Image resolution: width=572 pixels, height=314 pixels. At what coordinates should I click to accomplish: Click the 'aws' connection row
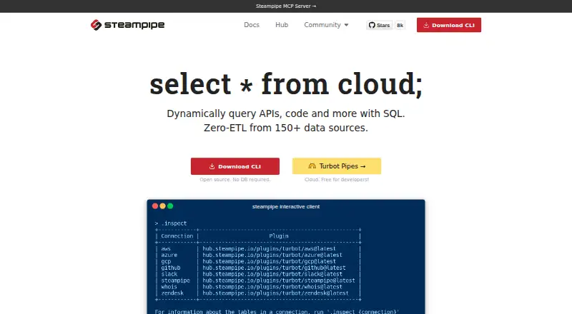pyautogui.click(x=257, y=249)
